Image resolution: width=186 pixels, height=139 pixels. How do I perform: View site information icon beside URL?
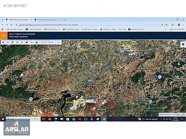(x=17, y=25)
